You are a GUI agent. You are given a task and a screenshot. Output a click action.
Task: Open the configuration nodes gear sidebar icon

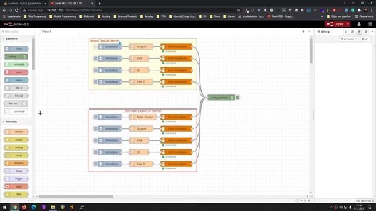click(365, 32)
